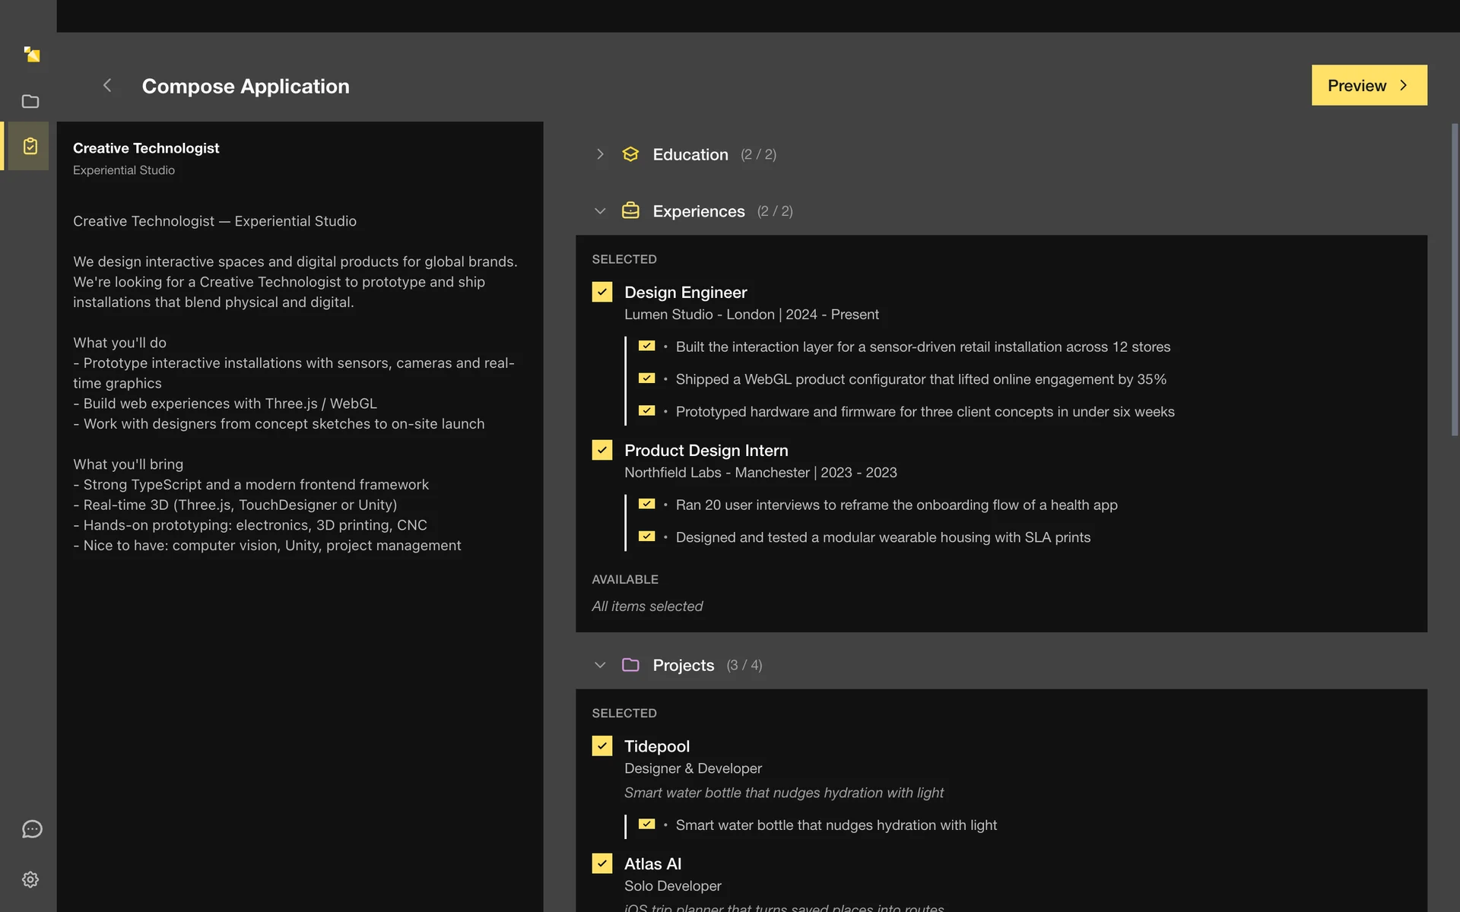This screenshot has height=912, width=1460.
Task: Click the Tidepool project name
Action: click(657, 746)
